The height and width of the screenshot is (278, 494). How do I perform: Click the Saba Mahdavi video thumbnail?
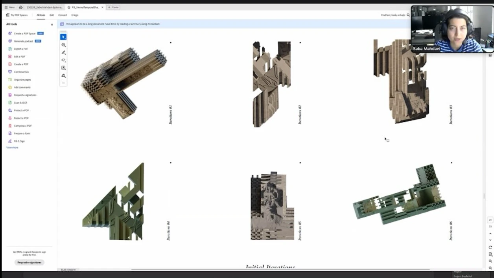pyautogui.click(x=452, y=29)
